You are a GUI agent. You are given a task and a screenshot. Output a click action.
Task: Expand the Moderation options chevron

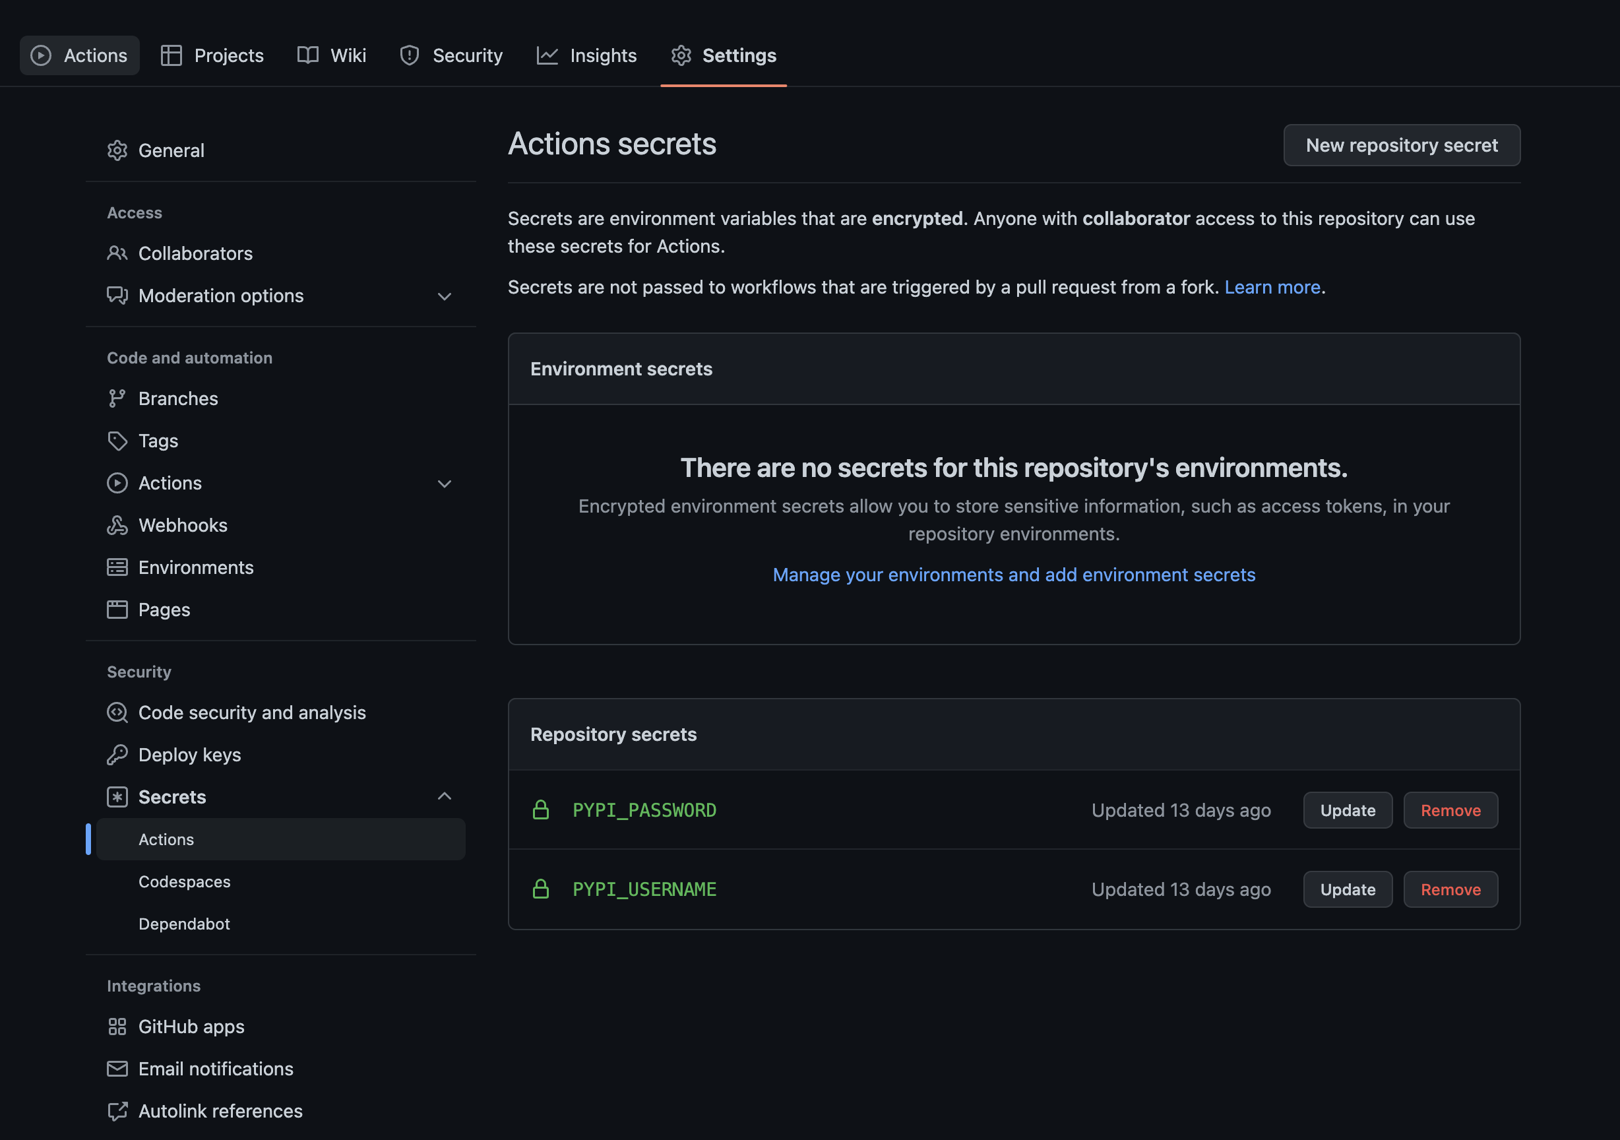445,296
